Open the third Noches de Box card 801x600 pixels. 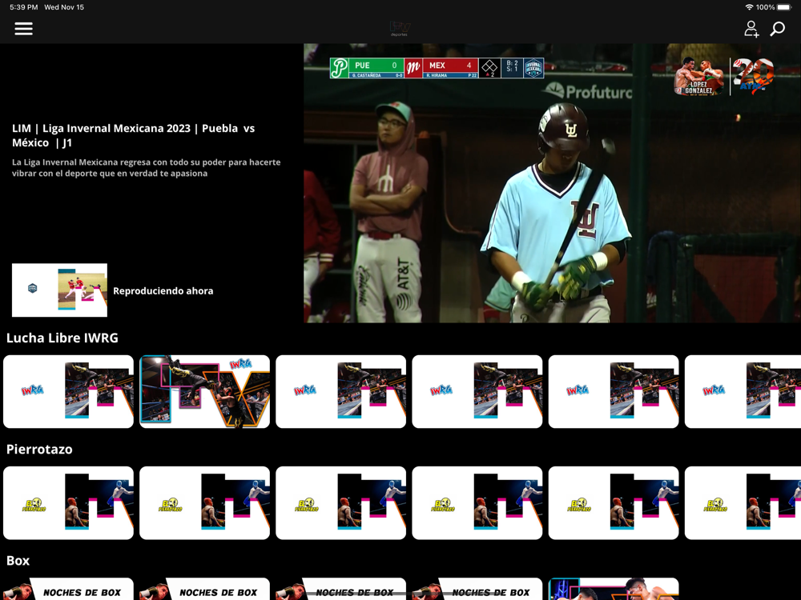340,589
